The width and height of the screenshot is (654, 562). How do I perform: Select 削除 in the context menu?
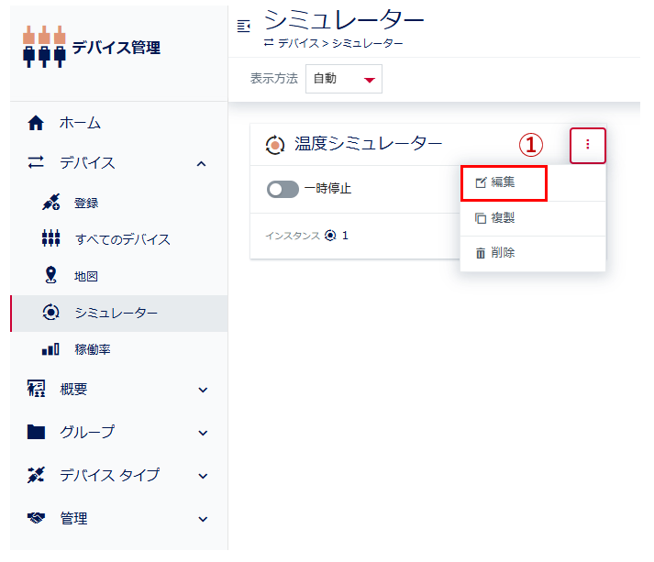[x=503, y=253]
